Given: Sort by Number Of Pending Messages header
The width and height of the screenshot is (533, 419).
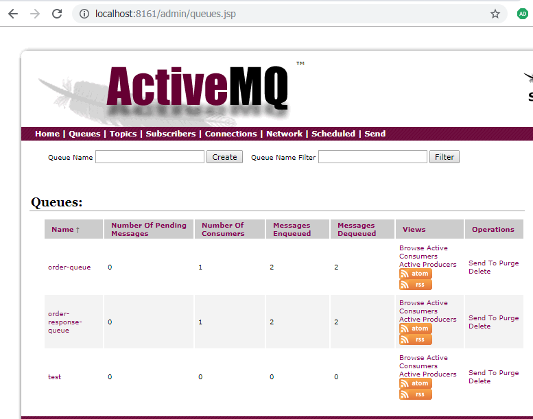Looking at the screenshot, I should point(149,229).
